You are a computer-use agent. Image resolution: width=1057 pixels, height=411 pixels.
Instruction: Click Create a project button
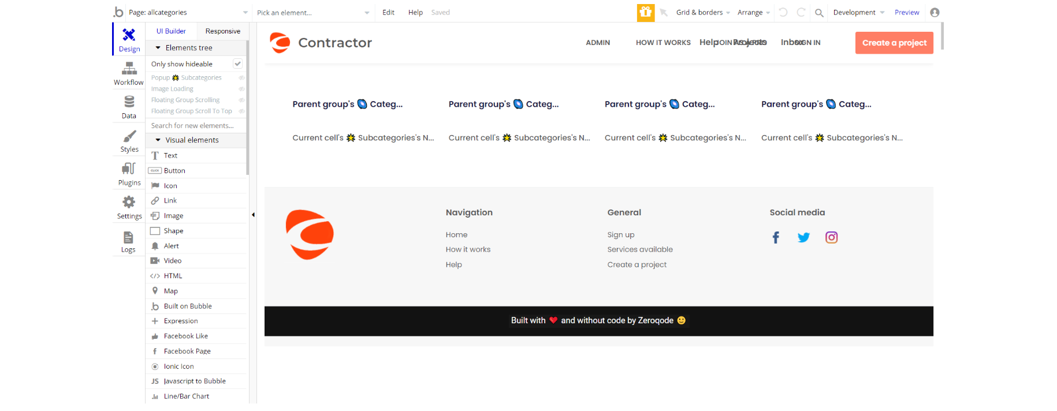894,43
